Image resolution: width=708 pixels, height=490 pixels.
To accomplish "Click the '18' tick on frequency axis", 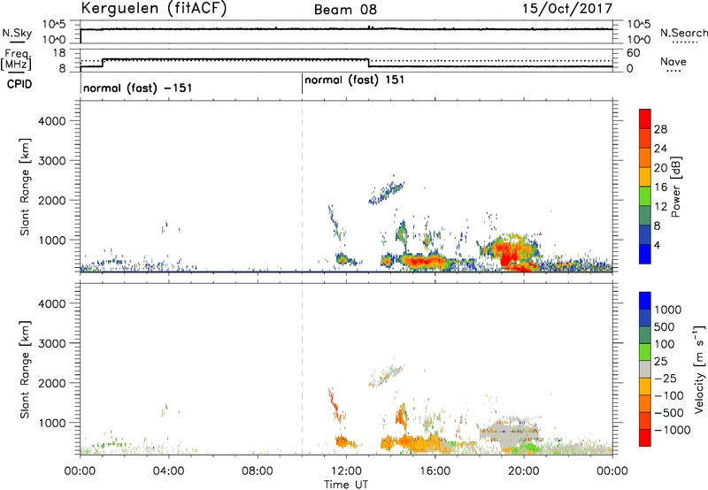I will tap(59, 53).
